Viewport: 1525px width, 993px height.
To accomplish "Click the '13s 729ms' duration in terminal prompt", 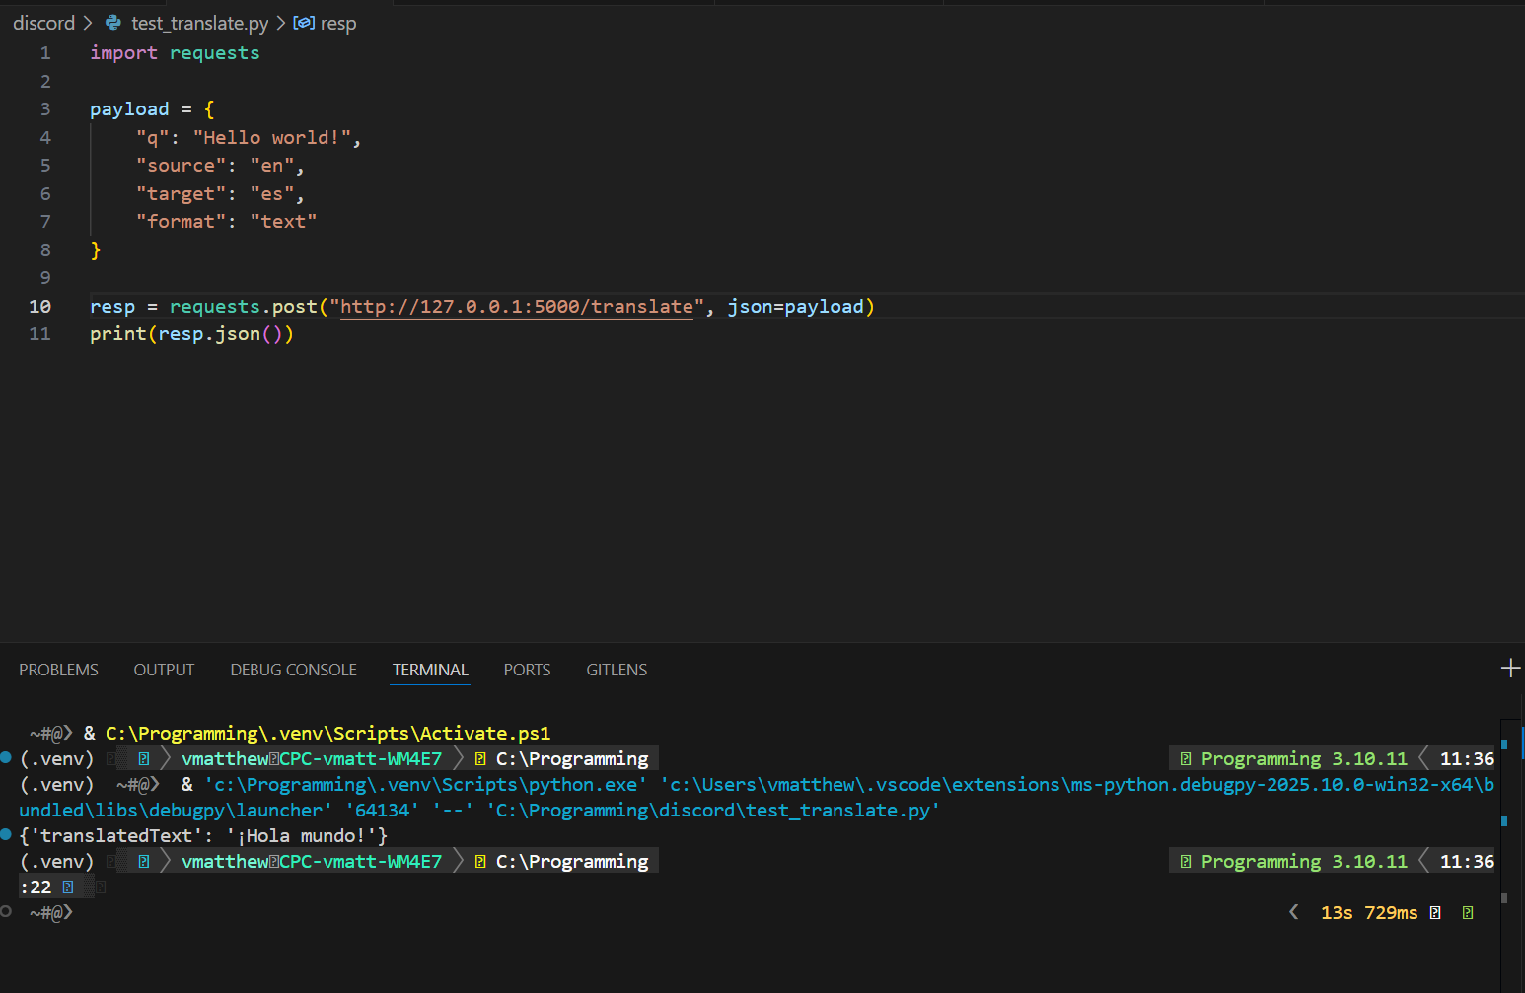I will coord(1369,912).
